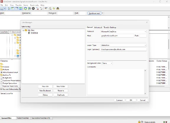The height and width of the screenshot is (123, 170).
Task: Click the Host field in Site Manager
Action: tap(117, 36)
